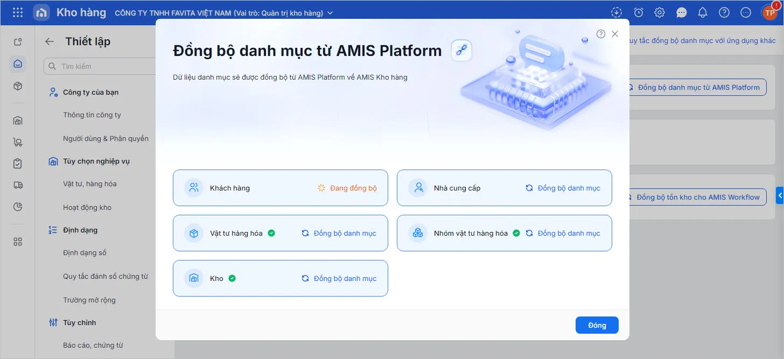784x359 pixels.
Task: Open Trường mở rộng option
Action: pyautogui.click(x=89, y=300)
